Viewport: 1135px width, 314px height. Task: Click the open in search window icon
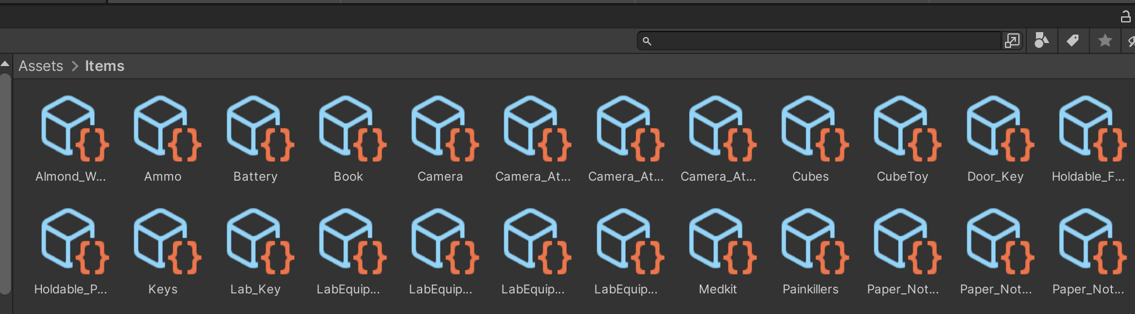point(1012,41)
